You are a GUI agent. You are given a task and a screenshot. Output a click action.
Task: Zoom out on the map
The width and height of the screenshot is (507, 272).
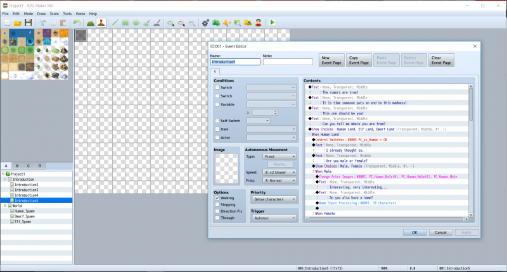point(181,23)
